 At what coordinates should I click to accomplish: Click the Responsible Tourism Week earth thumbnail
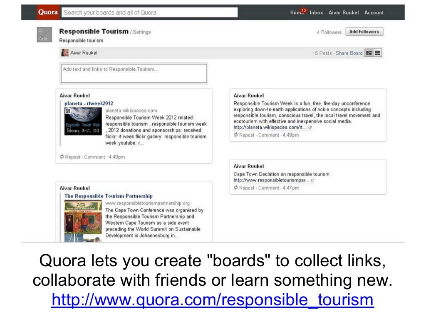[x=83, y=121]
